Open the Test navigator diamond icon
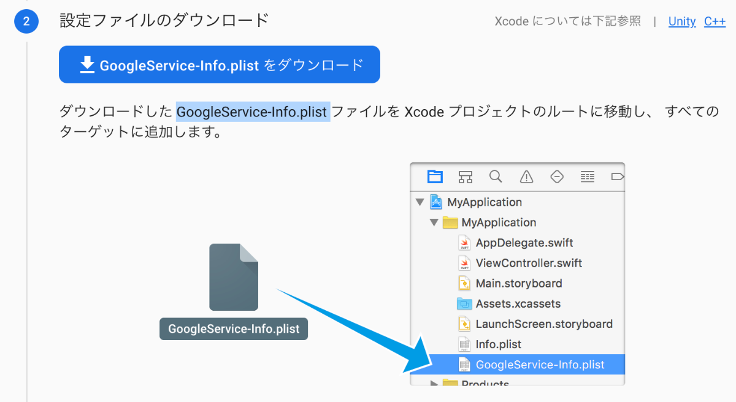736x402 pixels. [557, 176]
